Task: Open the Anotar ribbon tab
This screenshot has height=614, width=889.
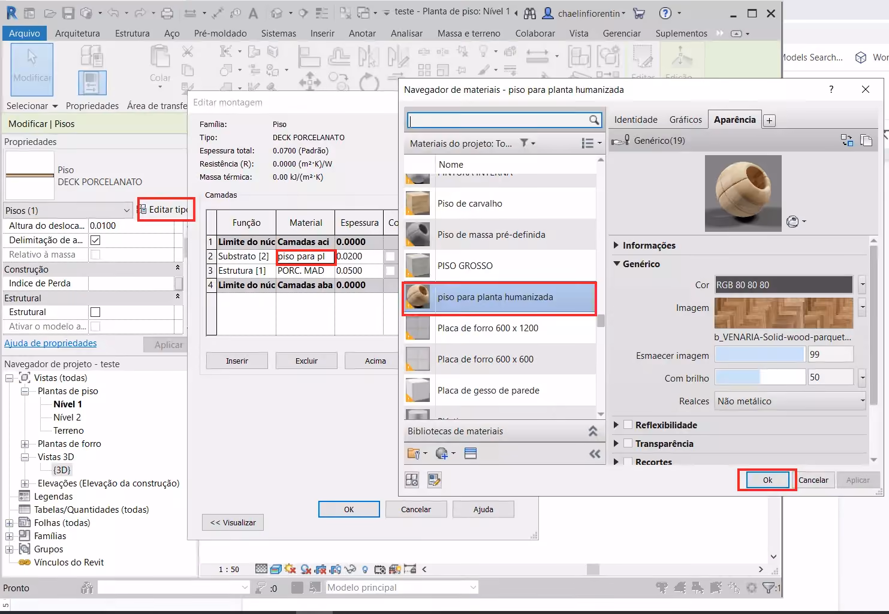Action: pos(362,34)
